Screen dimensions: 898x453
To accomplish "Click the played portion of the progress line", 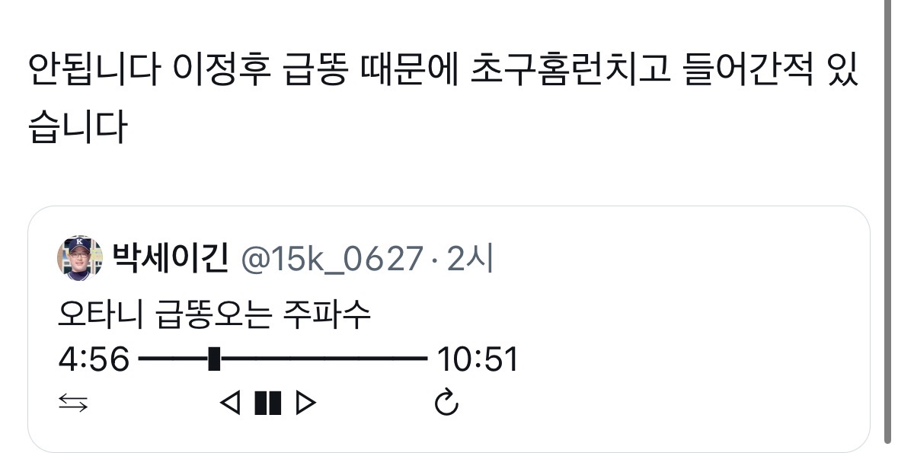I will 174,359.
